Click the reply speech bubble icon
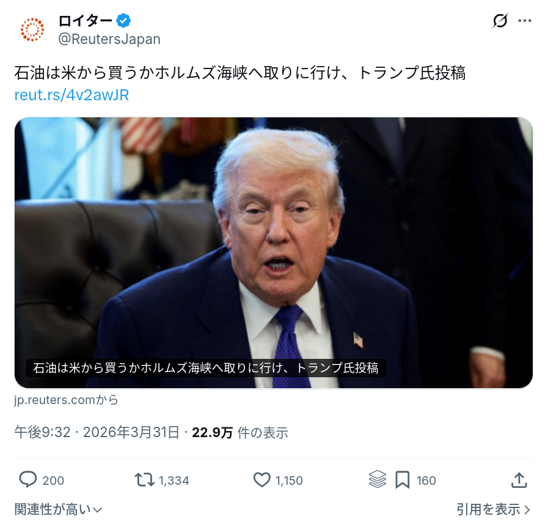The height and width of the screenshot is (527, 548). point(27,479)
